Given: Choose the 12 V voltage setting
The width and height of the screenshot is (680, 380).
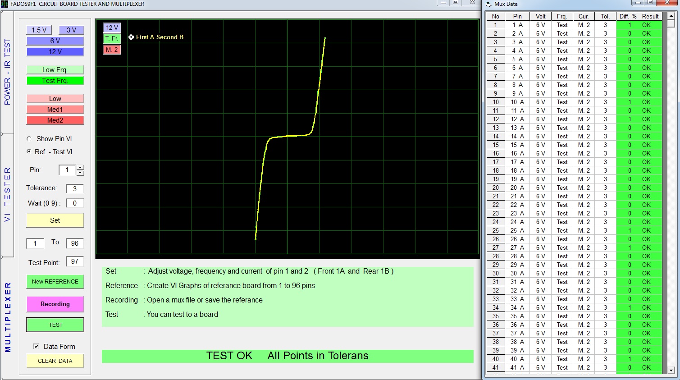Looking at the screenshot, I should point(55,52).
